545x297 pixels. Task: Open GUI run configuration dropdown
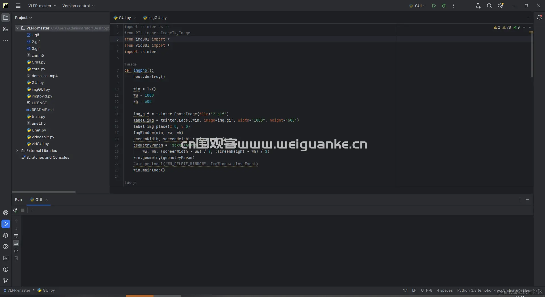tap(417, 6)
